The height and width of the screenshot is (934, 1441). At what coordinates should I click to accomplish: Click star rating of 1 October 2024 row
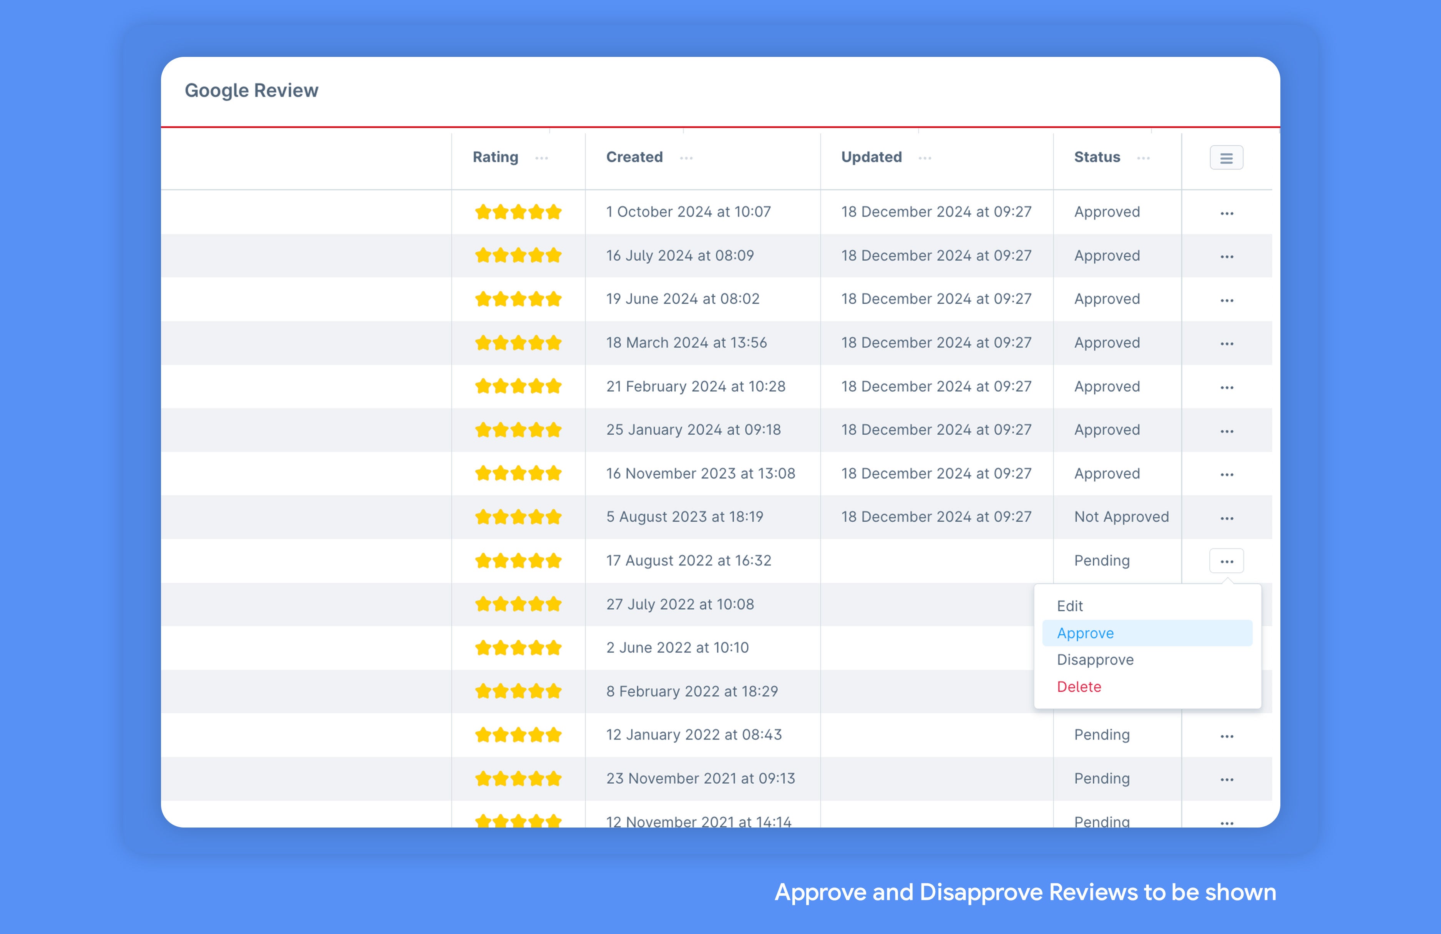pos(518,212)
